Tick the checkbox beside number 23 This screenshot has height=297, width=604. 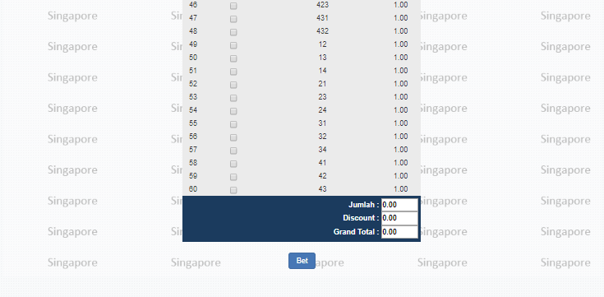pyautogui.click(x=233, y=98)
